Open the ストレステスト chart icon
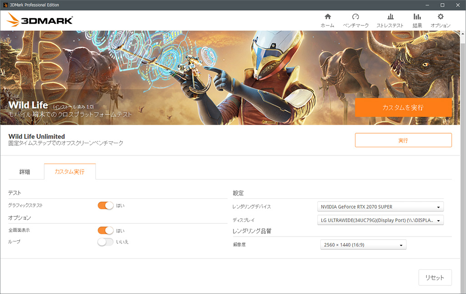Screen dimensions: 466x294 coord(390,17)
